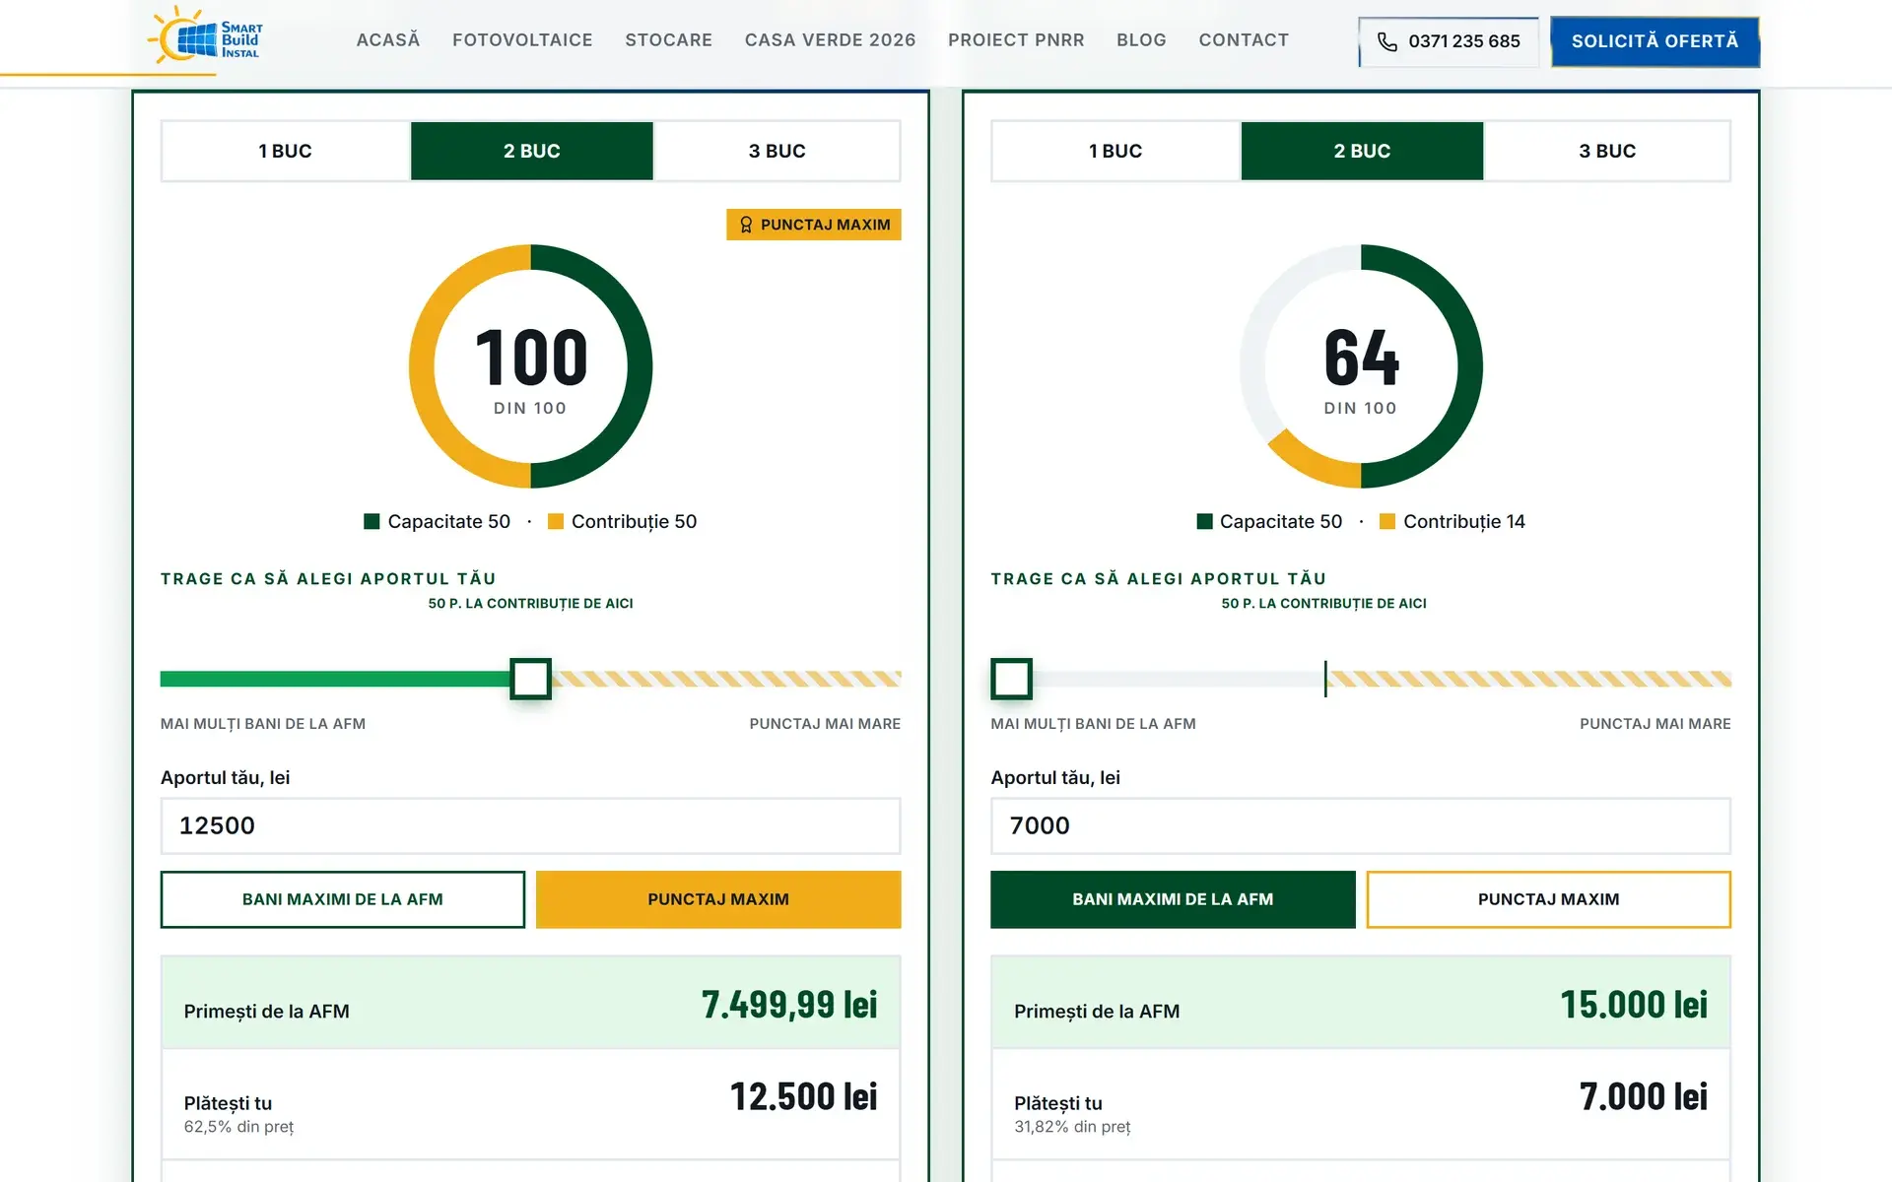Click the left calculator's contribution slider handle
This screenshot has width=1892, height=1182.
(531, 679)
